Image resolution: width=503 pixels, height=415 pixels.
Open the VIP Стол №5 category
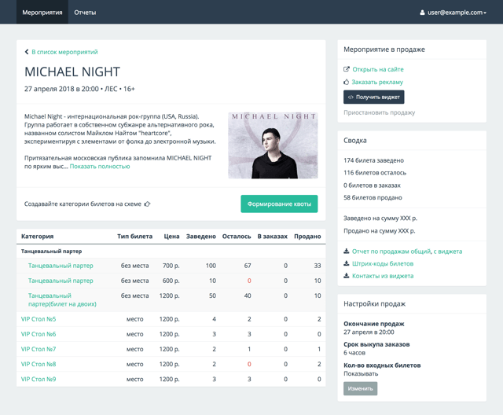point(39,319)
